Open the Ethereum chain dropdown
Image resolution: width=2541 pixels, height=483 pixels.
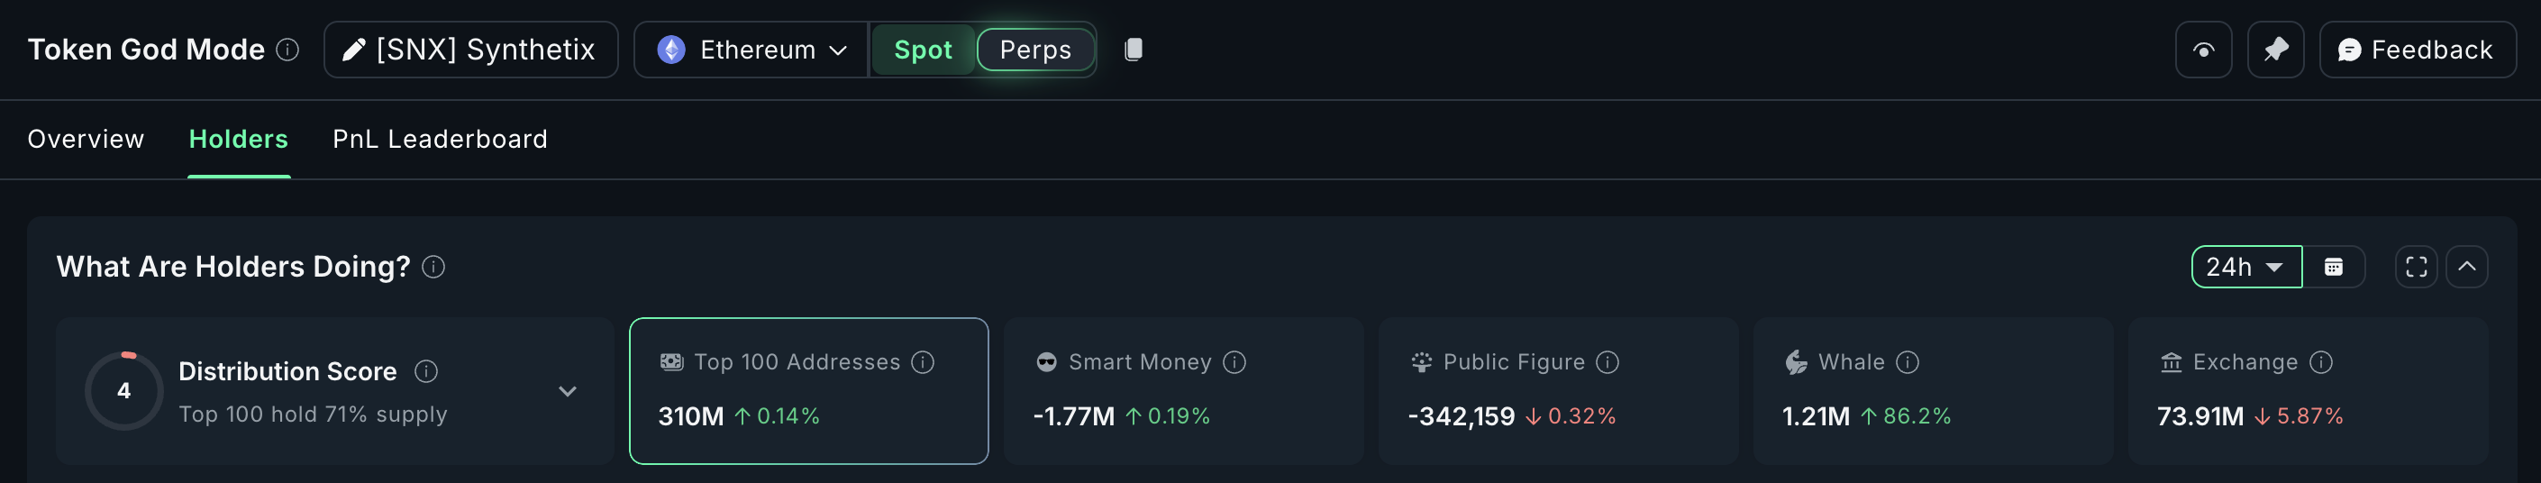click(x=751, y=50)
